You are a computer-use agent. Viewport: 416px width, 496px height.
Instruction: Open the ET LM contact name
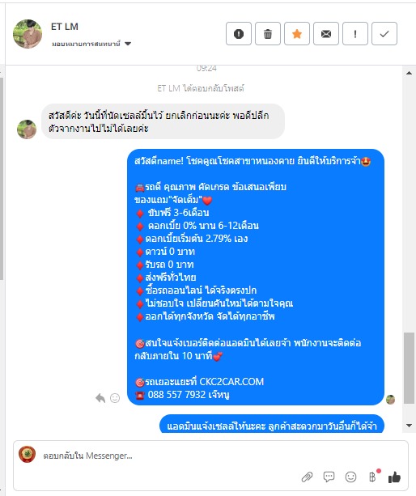(65, 27)
